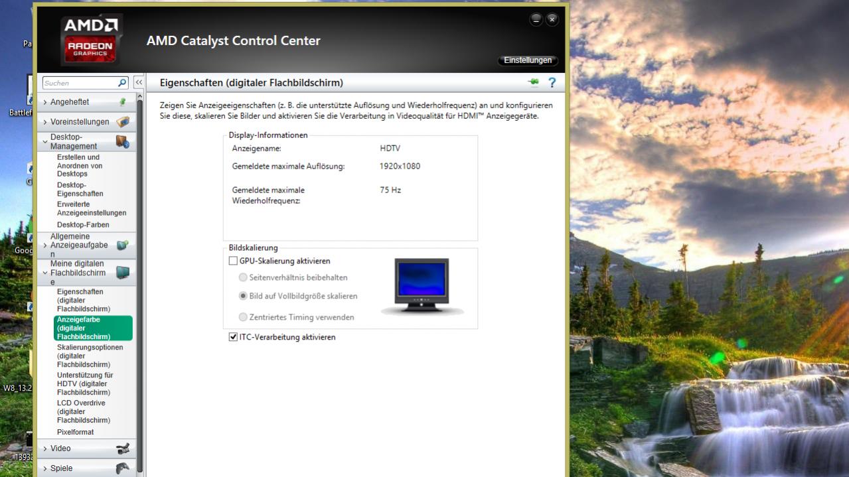
Task: Uncheck ITC-Verarbeitung aktivieren
Action: [233, 337]
